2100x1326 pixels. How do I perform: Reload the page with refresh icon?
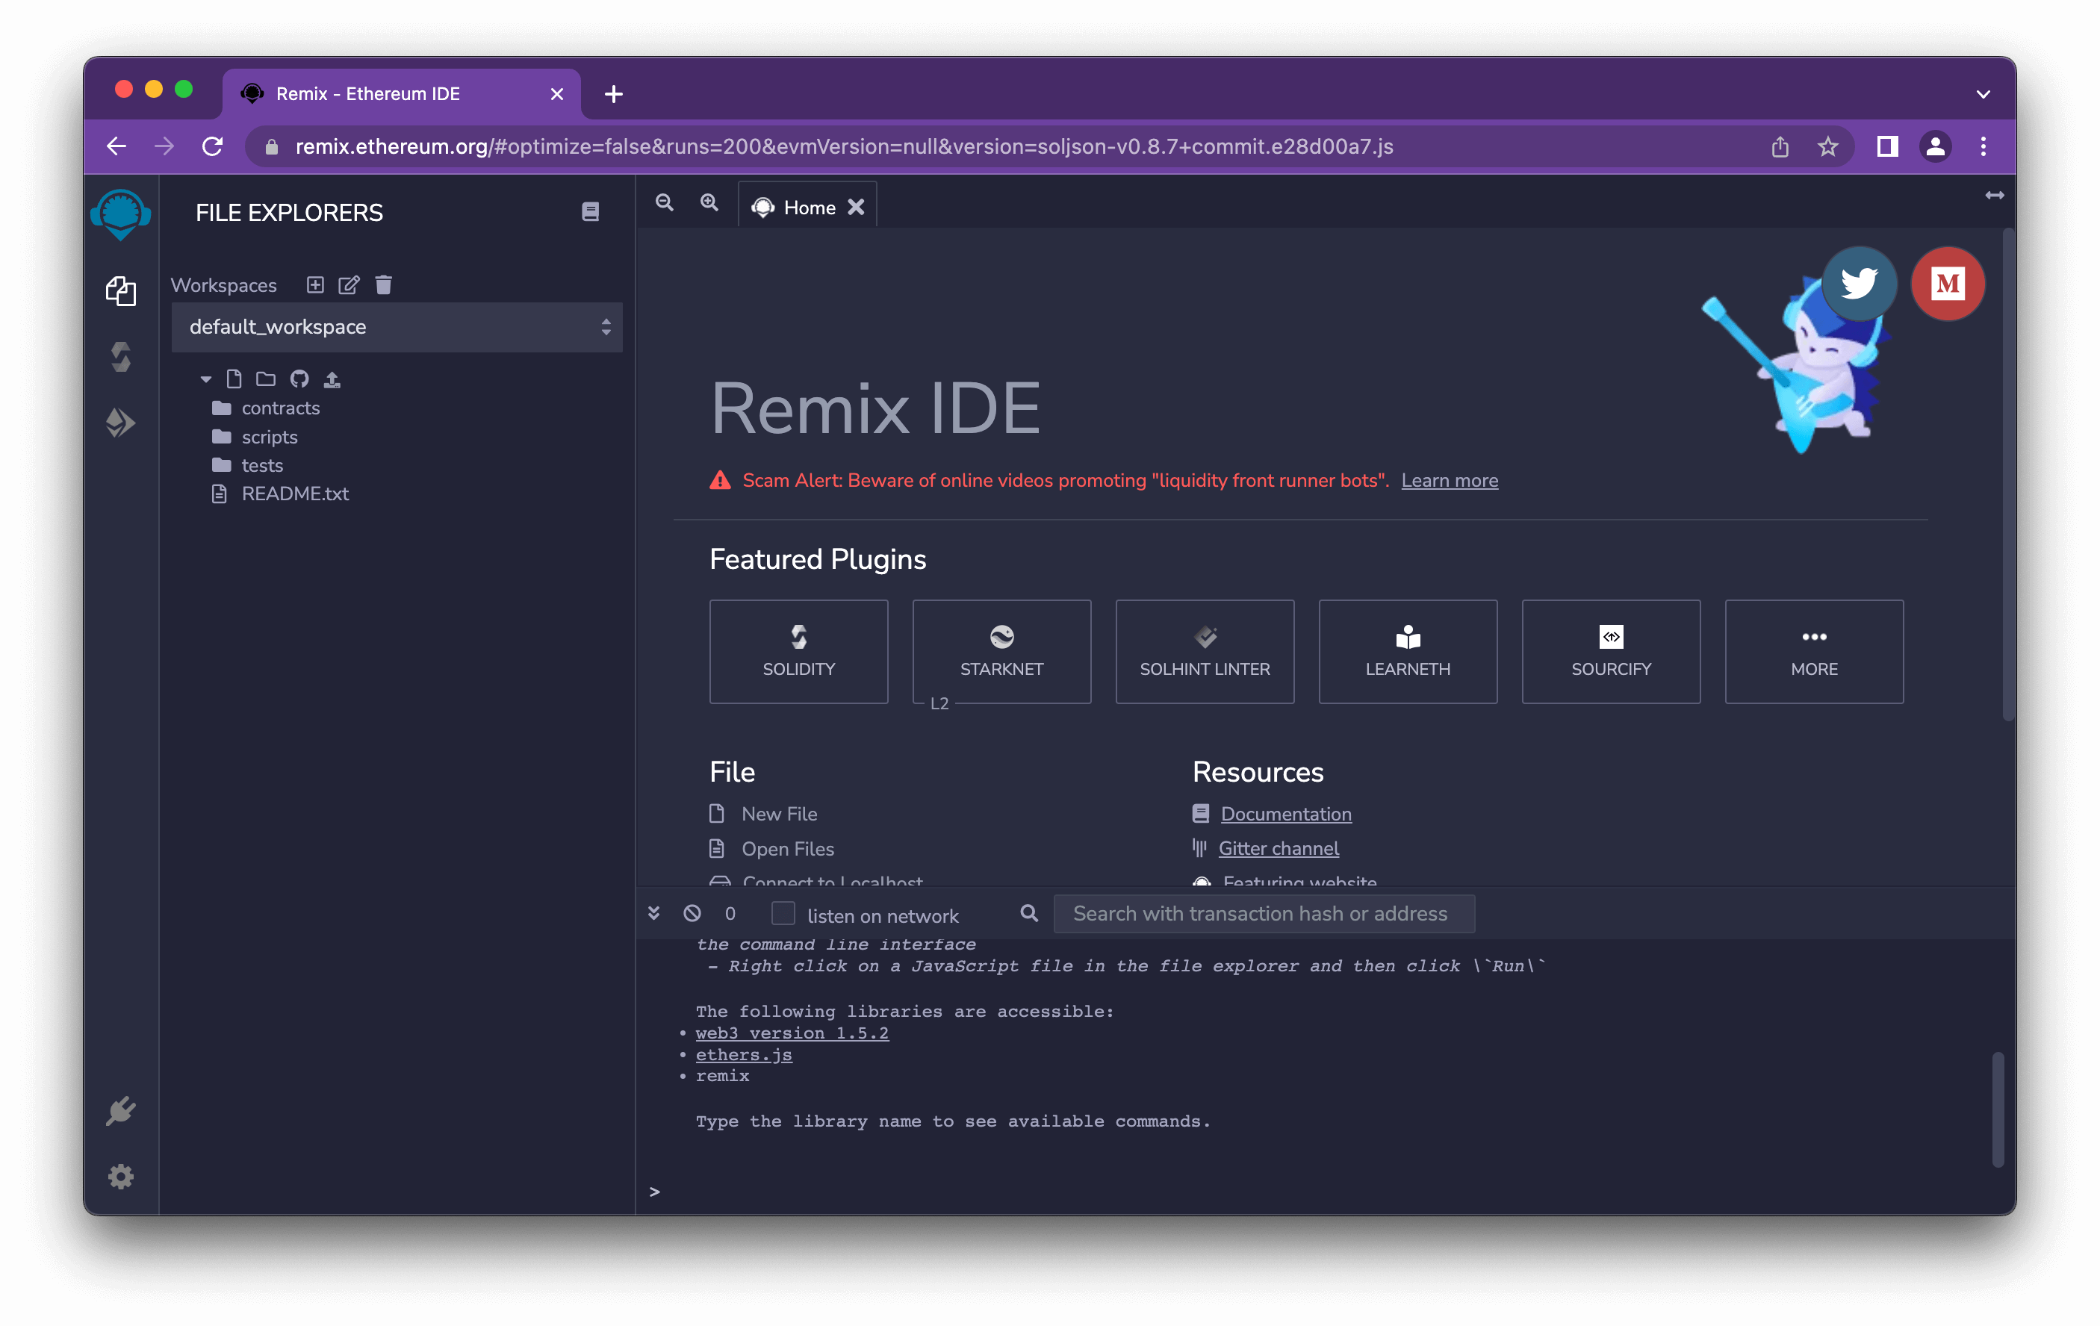(212, 146)
